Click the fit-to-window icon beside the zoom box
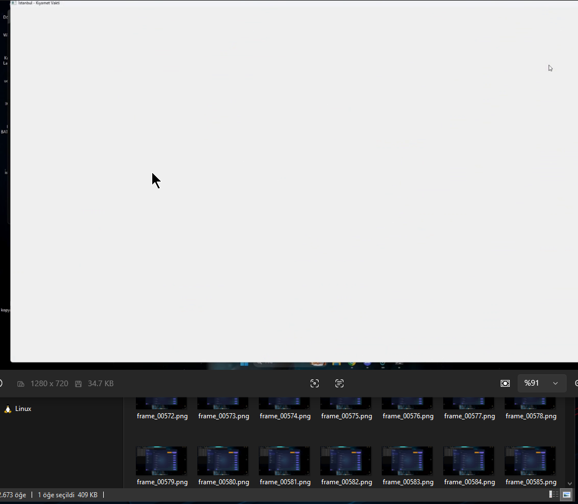This screenshot has height=504, width=578. [x=505, y=383]
